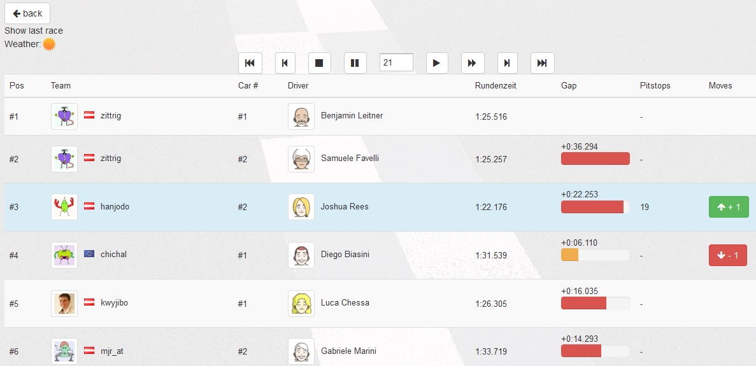This screenshot has width=756, height=366.
Task: Click kwyjibo team photo avatar
Action: click(64, 304)
